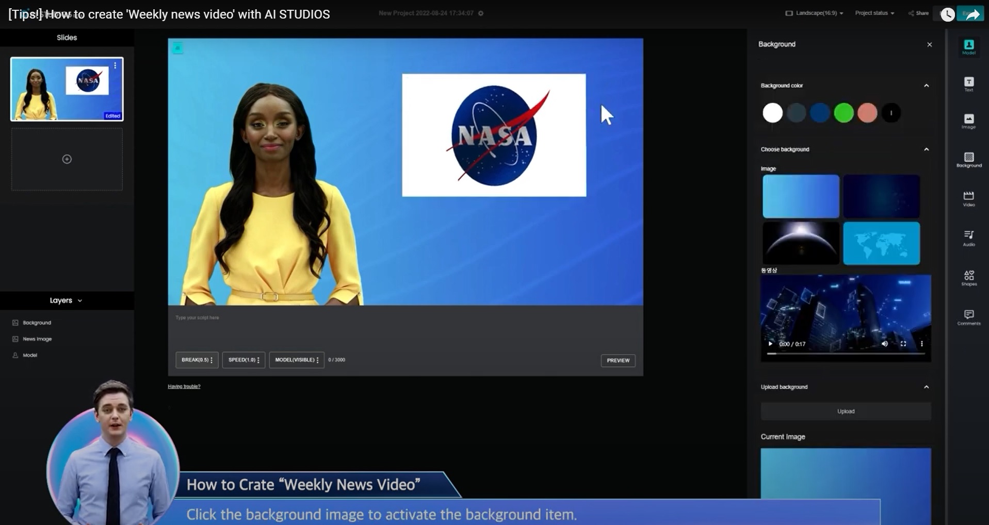The width and height of the screenshot is (989, 525).
Task: Click the YouTube share arrow icon
Action: (972, 14)
